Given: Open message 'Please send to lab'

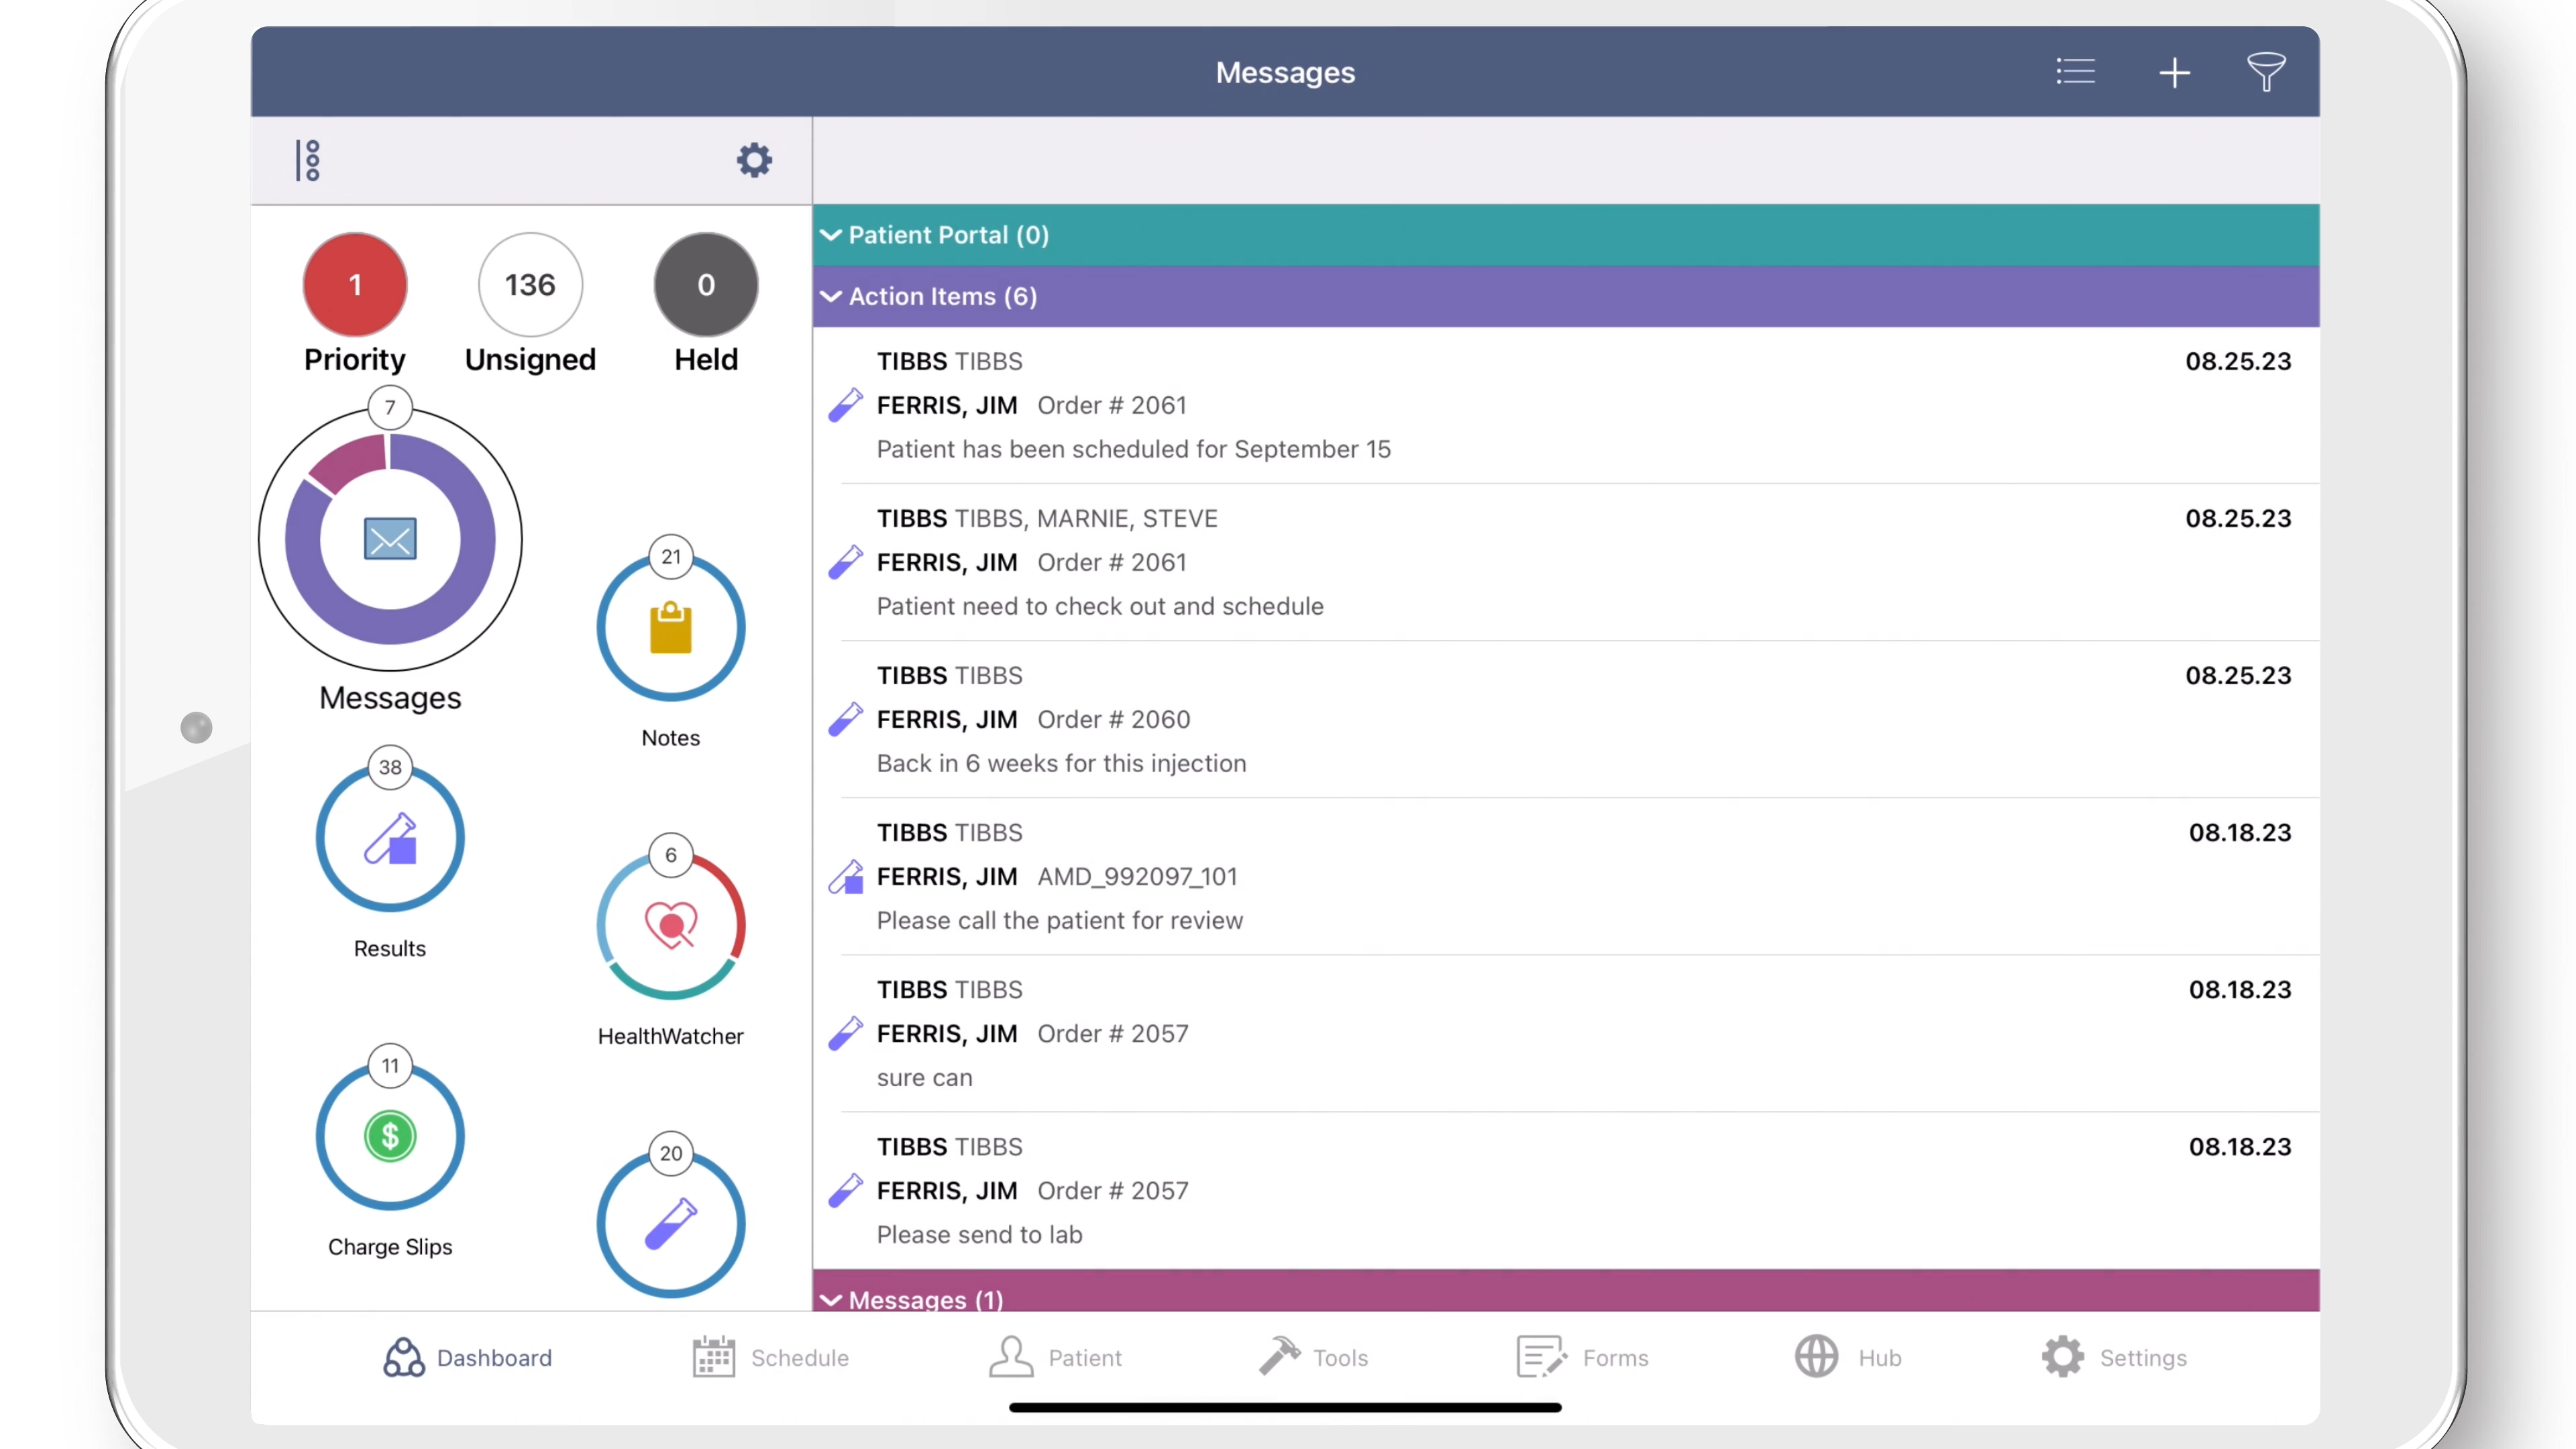Looking at the screenshot, I should coord(1566,1190).
